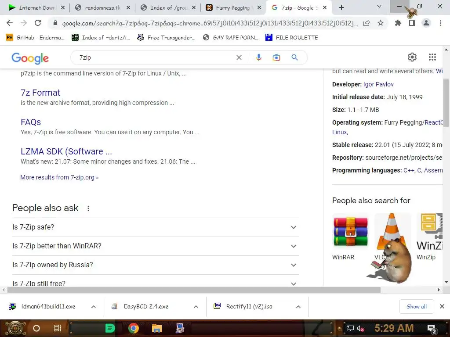The image size is (450, 337).
Task: Open More results from 7-zip.org
Action: tap(59, 177)
